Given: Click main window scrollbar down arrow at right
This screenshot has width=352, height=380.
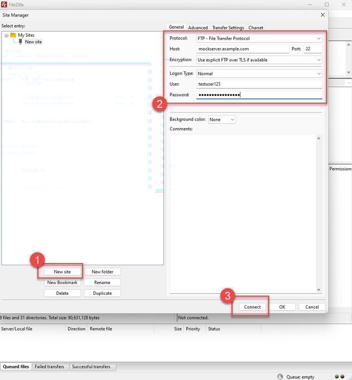Looking at the screenshot, I should [348, 72].
